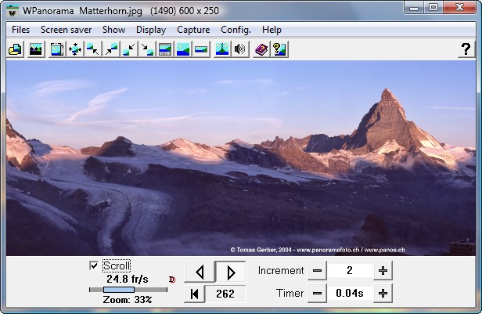Open the Show menu
Image resolution: width=482 pixels, height=314 pixels.
(x=113, y=30)
